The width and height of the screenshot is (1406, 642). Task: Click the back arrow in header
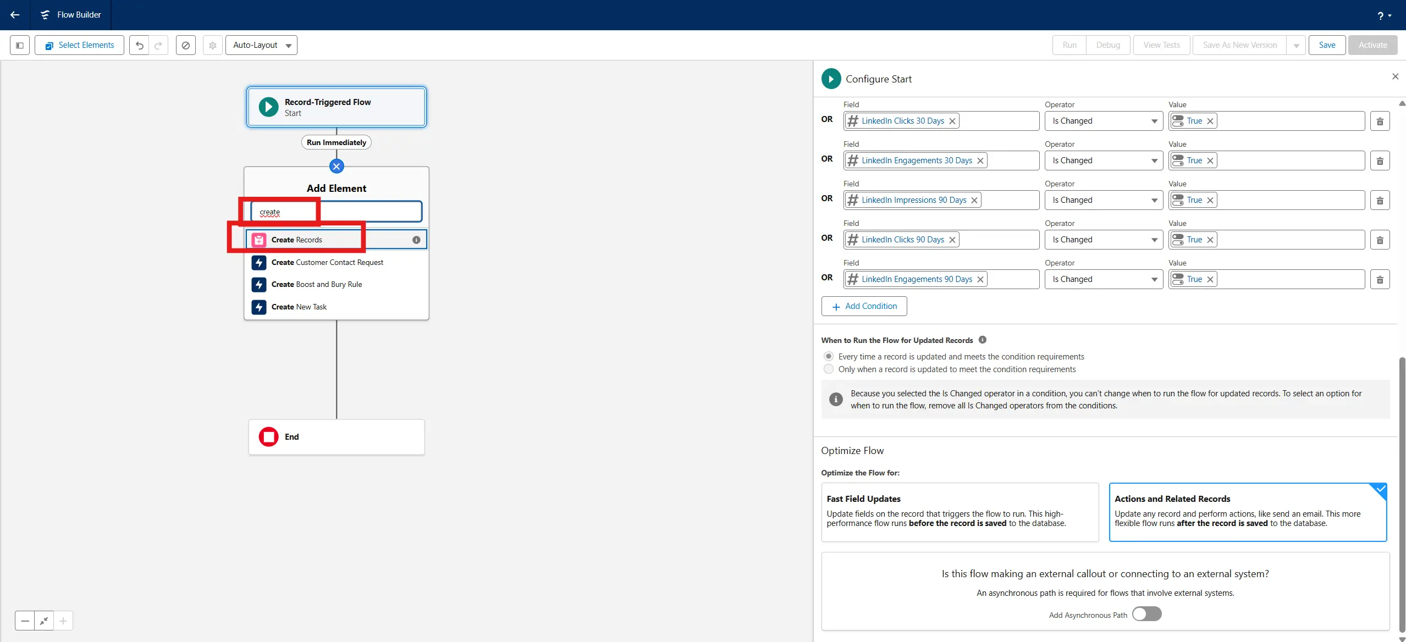point(15,15)
